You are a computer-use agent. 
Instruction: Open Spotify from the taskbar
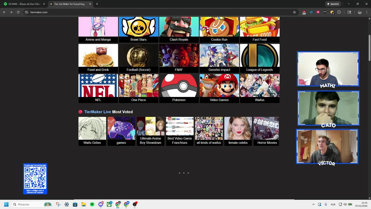(92, 204)
